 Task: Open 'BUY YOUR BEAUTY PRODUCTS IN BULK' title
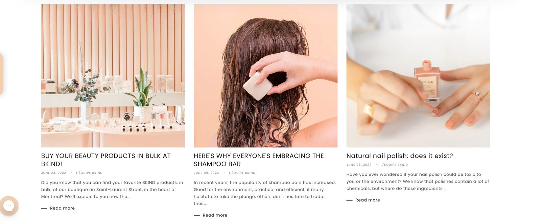(106, 160)
